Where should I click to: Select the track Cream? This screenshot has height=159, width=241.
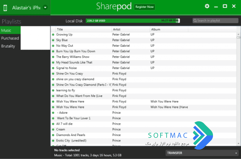pyautogui.click(x=60, y=129)
